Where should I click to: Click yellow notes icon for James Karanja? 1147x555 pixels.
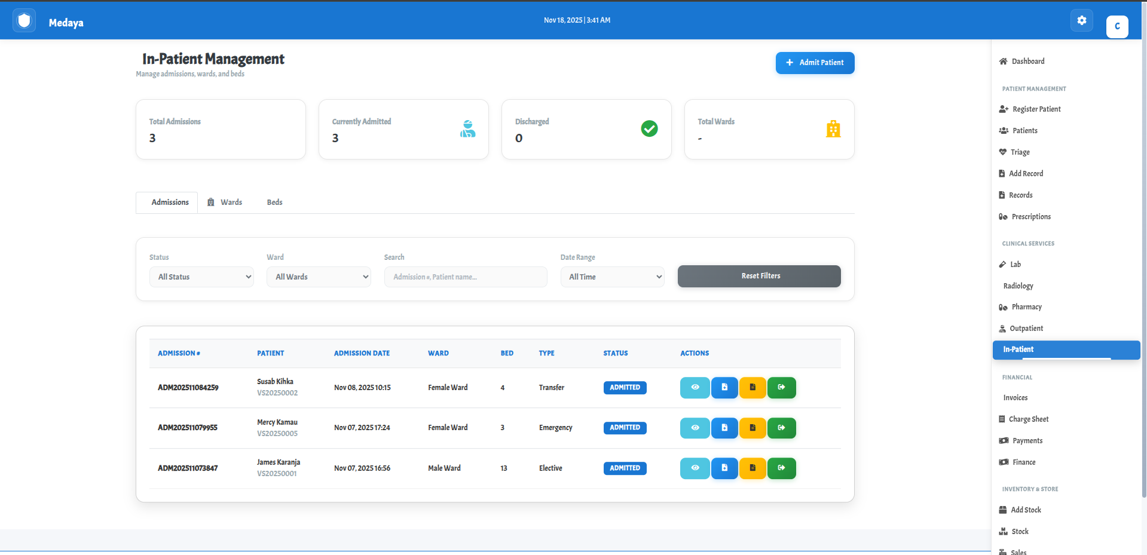tap(753, 468)
